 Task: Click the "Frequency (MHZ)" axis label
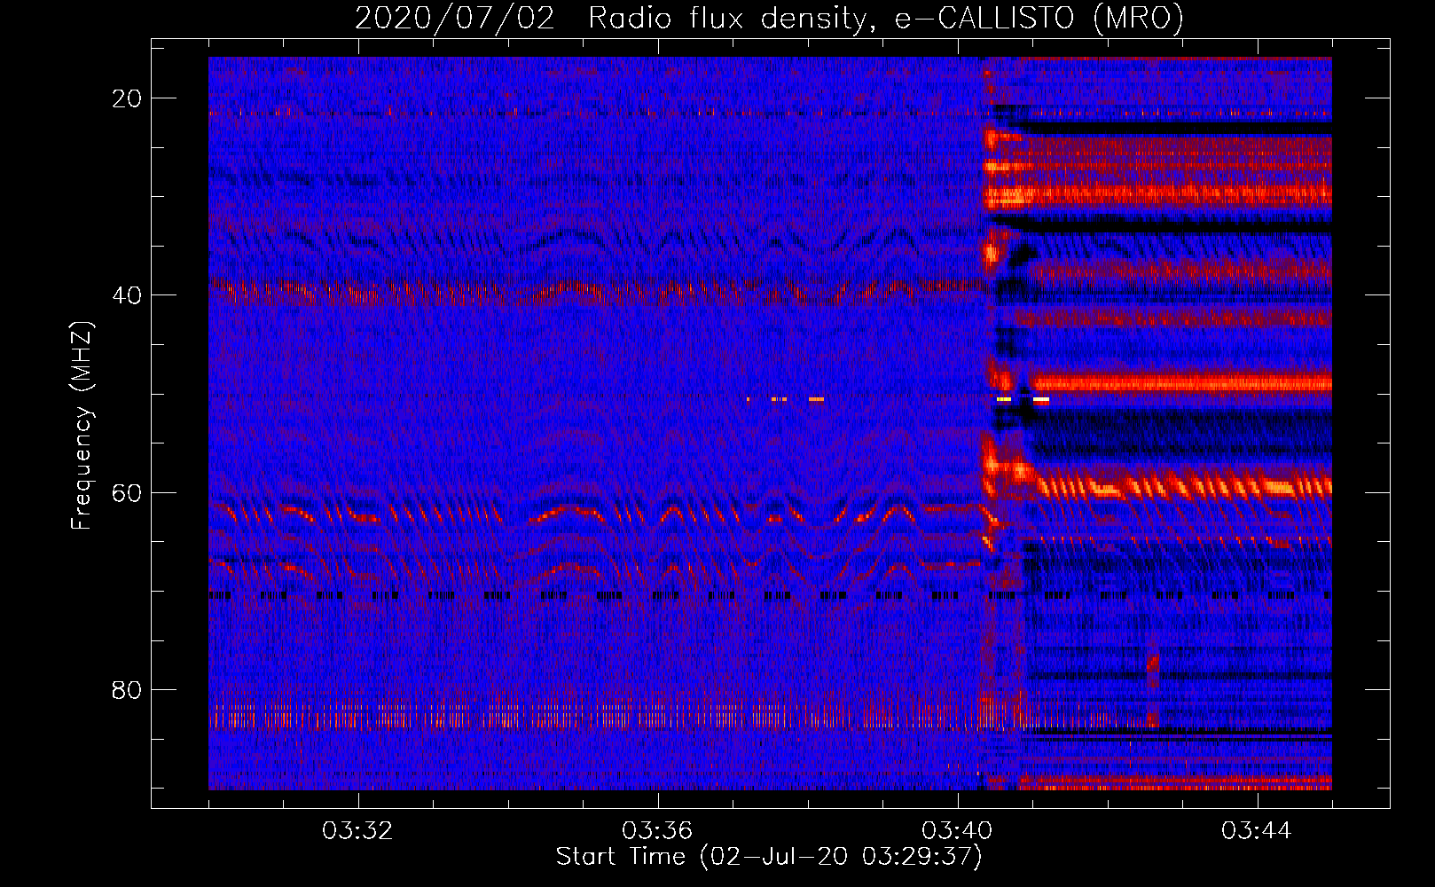click(x=82, y=425)
